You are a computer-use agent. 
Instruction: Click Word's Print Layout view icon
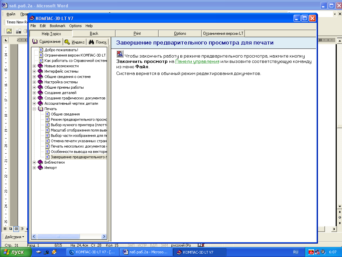pyautogui.click(x=16, y=229)
